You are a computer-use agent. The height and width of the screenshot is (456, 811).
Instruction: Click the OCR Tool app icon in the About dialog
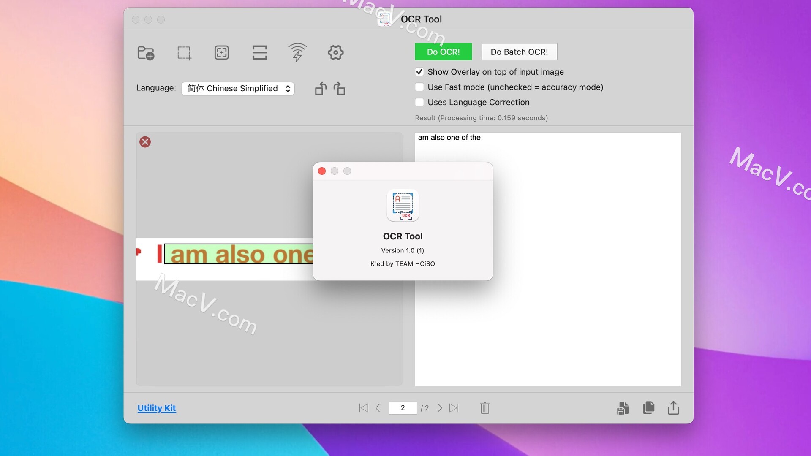coord(403,206)
